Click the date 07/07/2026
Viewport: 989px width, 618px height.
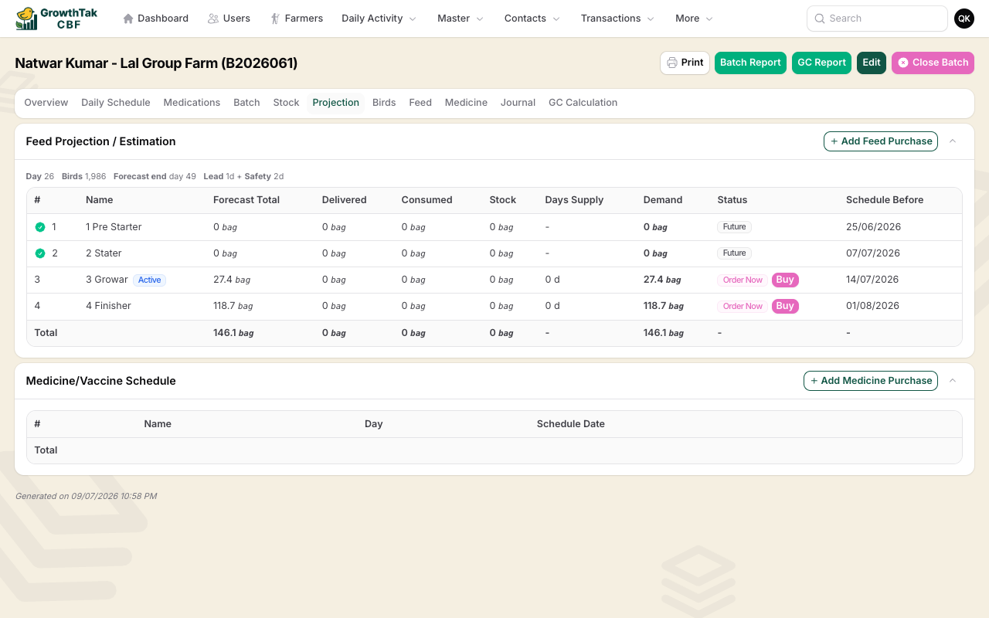(873, 253)
